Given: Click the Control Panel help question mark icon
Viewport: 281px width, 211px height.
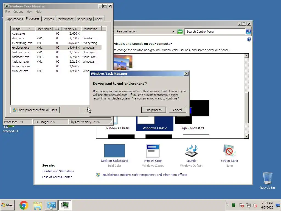Looking at the screenshot, I should coord(249,39).
